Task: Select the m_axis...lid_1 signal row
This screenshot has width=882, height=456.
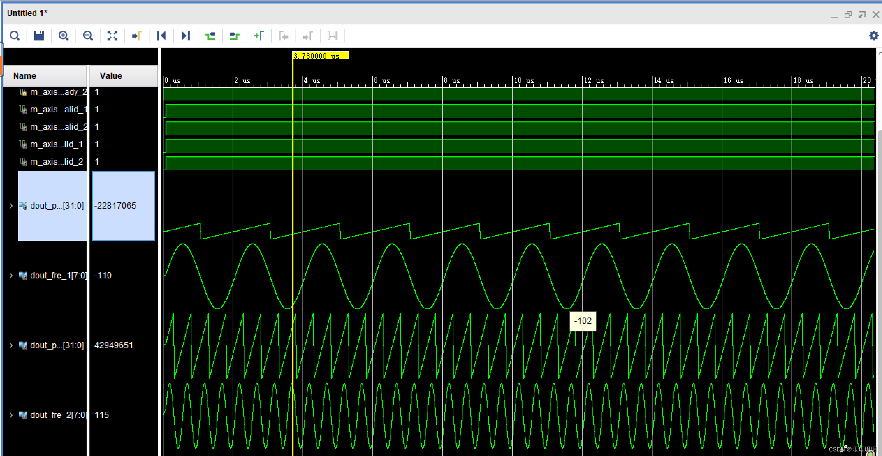Action: point(56,144)
